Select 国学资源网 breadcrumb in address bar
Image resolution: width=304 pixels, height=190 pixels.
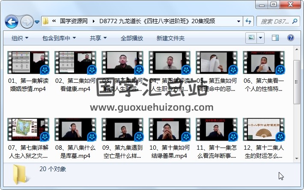point(74,21)
